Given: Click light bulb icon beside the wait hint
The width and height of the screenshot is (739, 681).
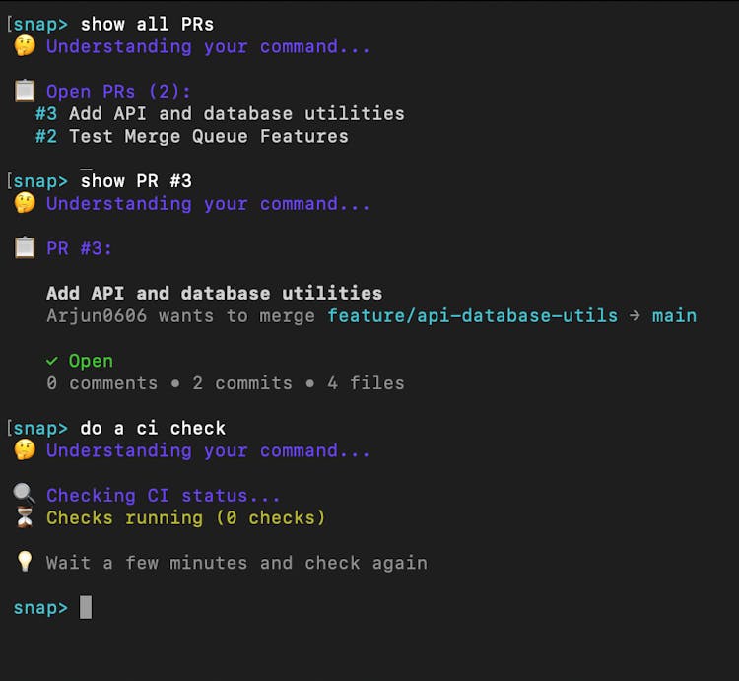Looking at the screenshot, I should coord(25,563).
